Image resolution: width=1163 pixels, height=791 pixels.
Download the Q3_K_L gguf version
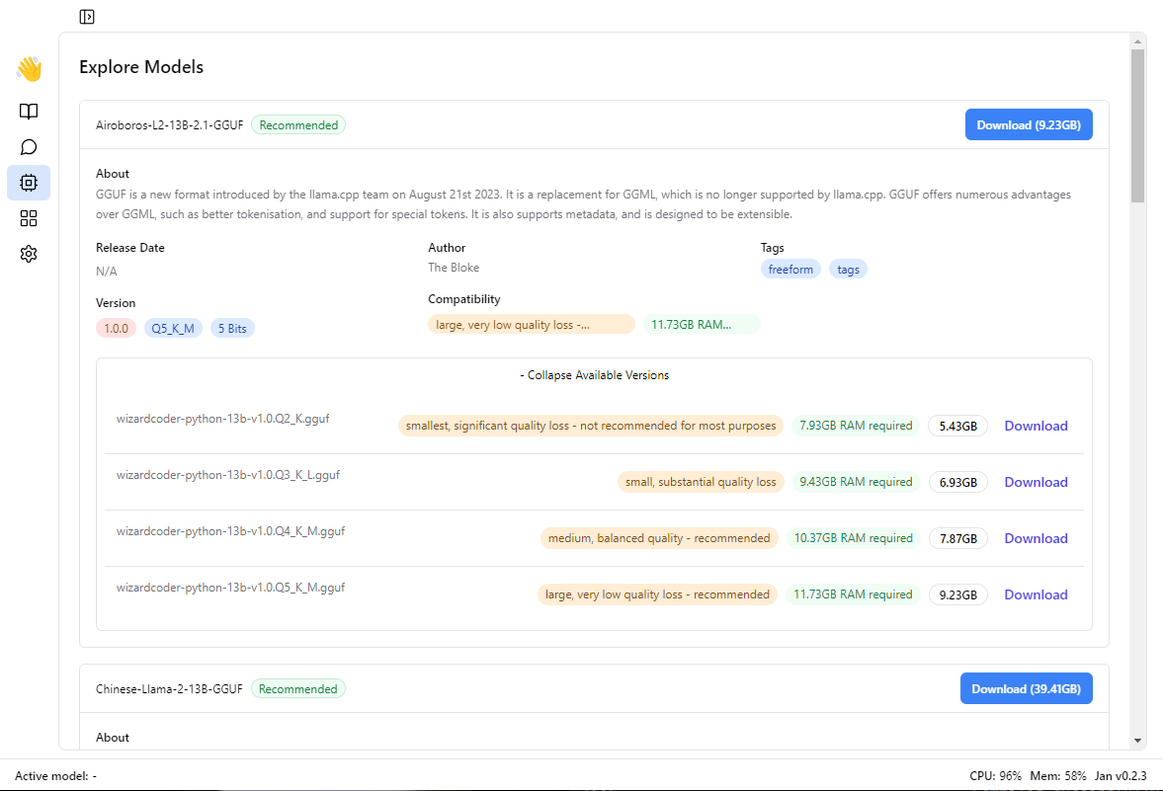[x=1036, y=483]
